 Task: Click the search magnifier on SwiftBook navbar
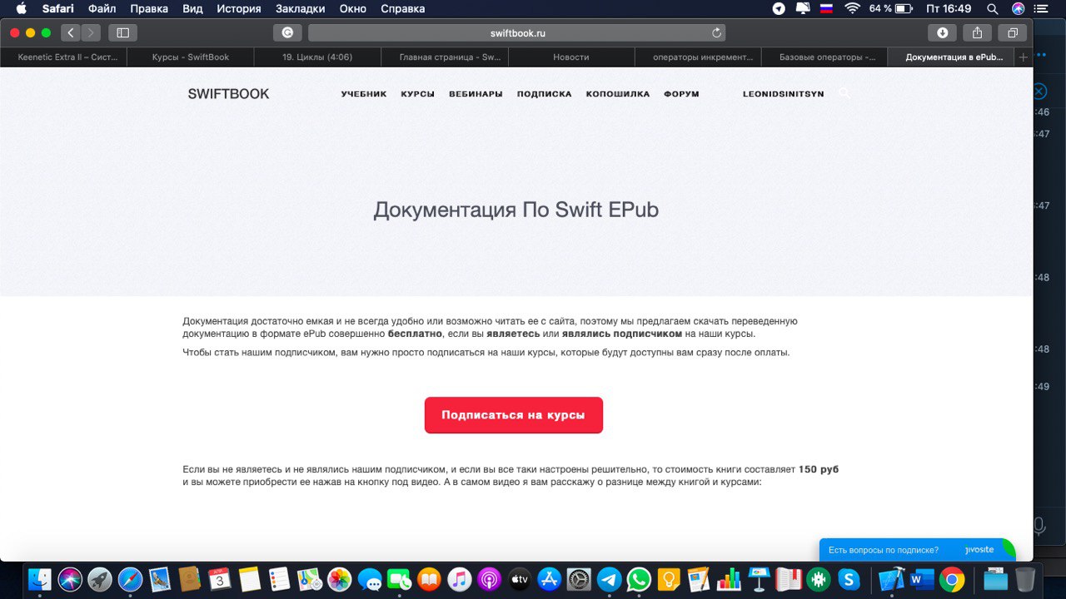point(844,93)
